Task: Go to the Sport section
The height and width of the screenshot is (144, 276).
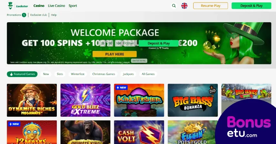Action: [x=73, y=6]
